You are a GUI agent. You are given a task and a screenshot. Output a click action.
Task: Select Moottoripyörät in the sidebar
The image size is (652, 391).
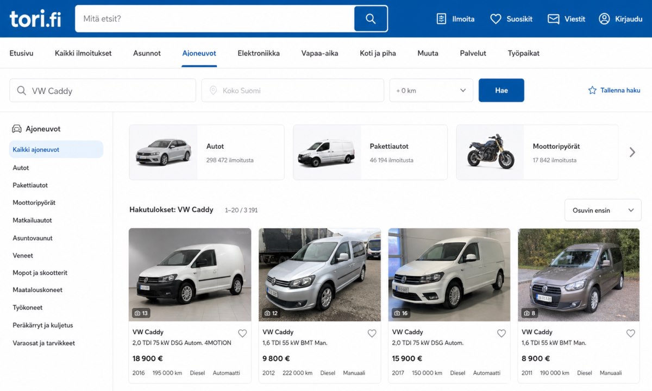tap(34, 203)
